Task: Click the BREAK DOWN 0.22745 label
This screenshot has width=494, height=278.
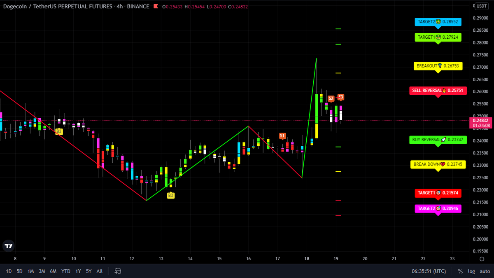Action: coord(438,164)
